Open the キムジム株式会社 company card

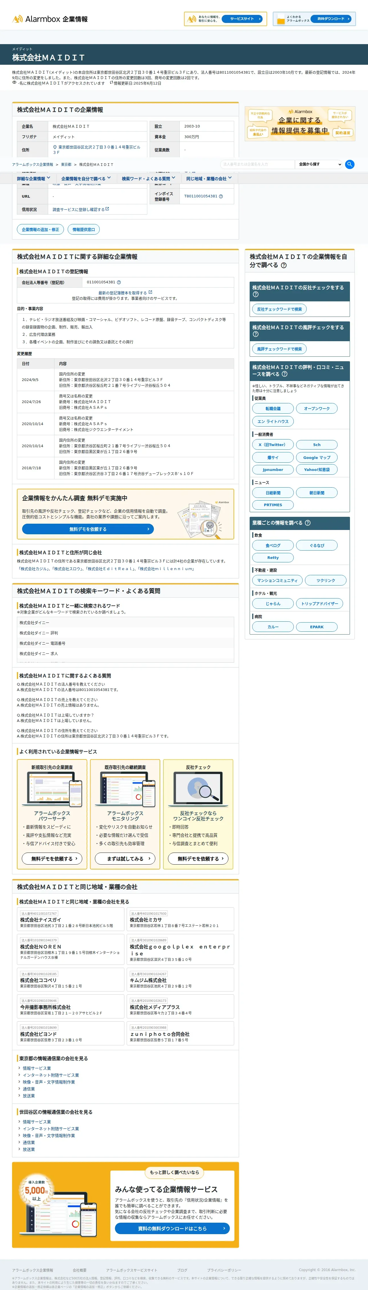coord(180,980)
